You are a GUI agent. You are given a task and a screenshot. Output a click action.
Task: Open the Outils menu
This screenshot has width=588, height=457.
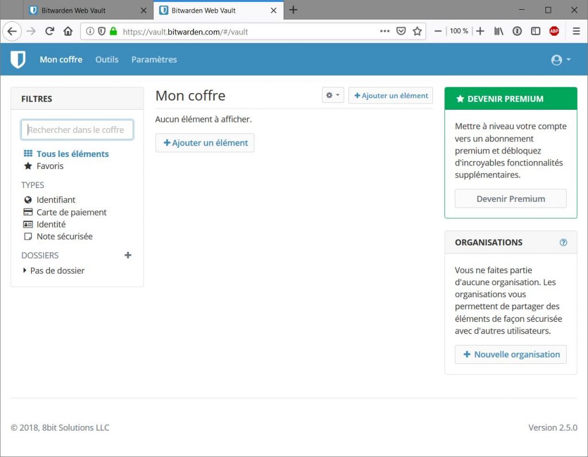[x=107, y=59]
